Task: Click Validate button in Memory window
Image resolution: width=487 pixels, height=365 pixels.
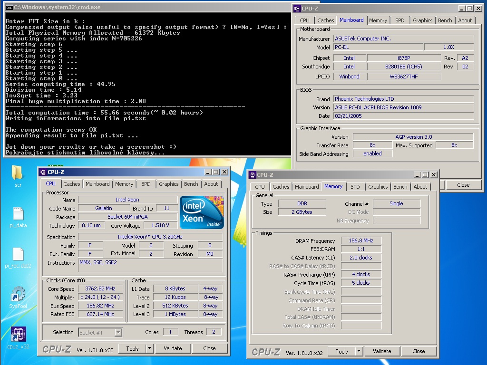Action: click(x=382, y=351)
